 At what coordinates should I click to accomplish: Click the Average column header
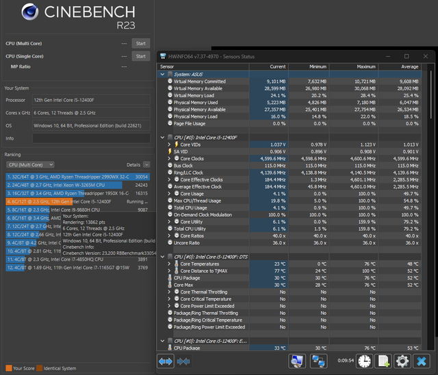[x=400, y=67]
